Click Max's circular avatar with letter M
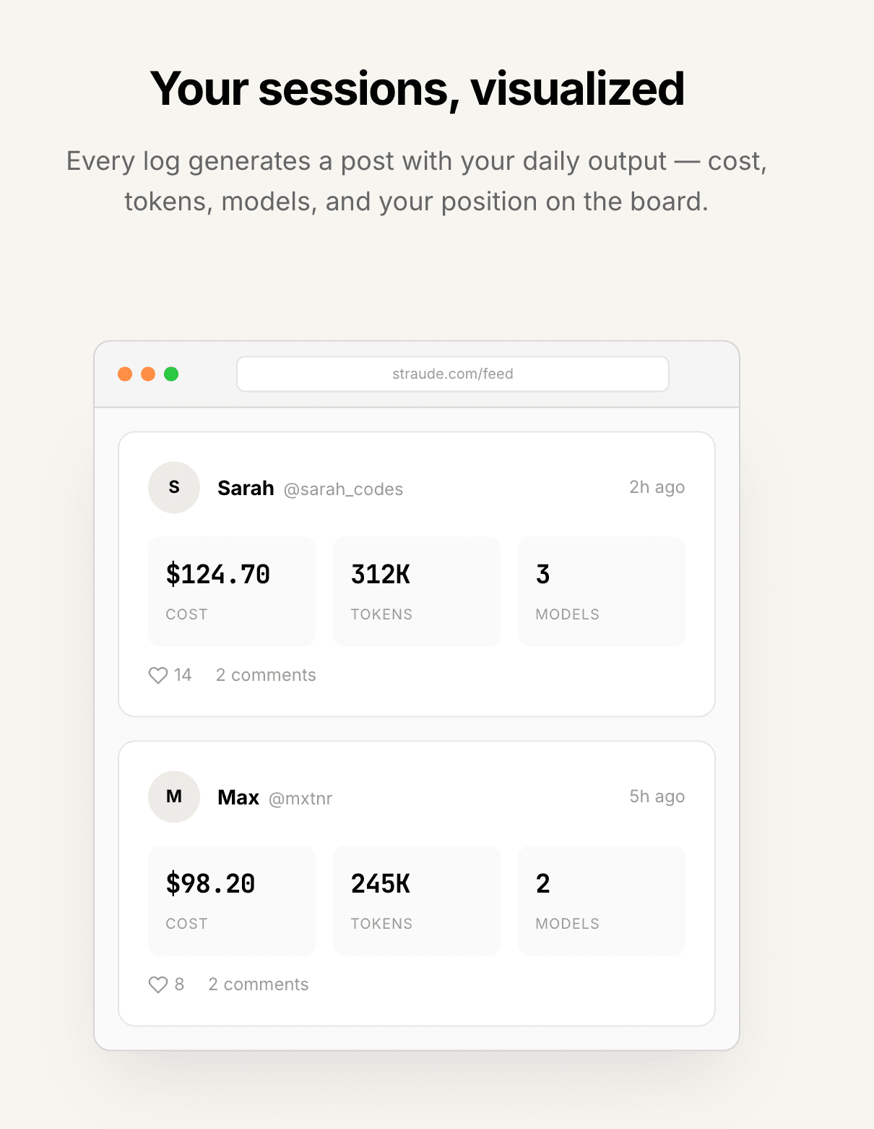This screenshot has height=1129, width=874. point(174,797)
